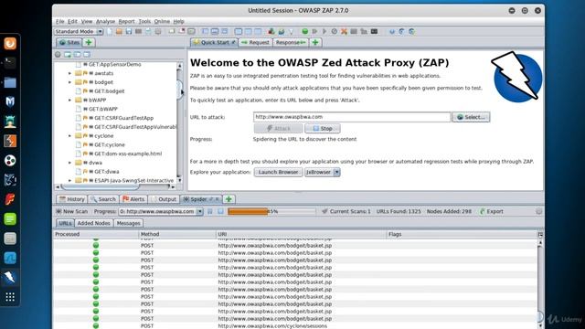Close the Spider tab with its x
Viewport: 585px width, 329px height.
[x=218, y=199]
